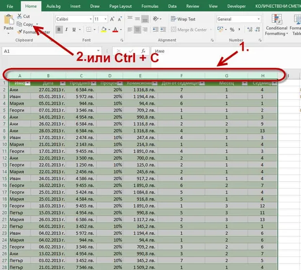
Task: Apply the Borders icon
Action: (88, 30)
